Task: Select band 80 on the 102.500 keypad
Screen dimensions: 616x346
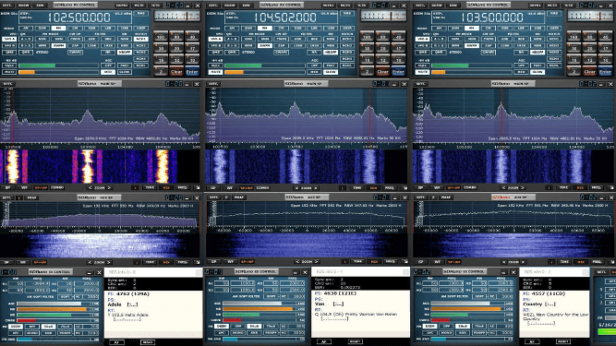Action: [x=176, y=37]
